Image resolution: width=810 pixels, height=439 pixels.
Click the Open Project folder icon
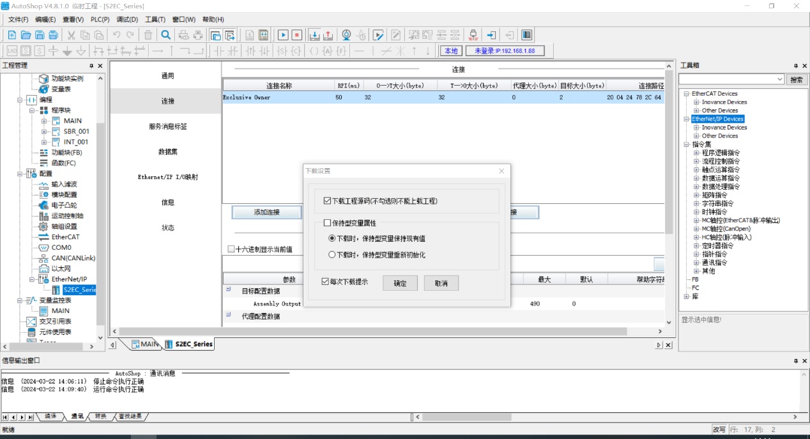click(x=26, y=35)
